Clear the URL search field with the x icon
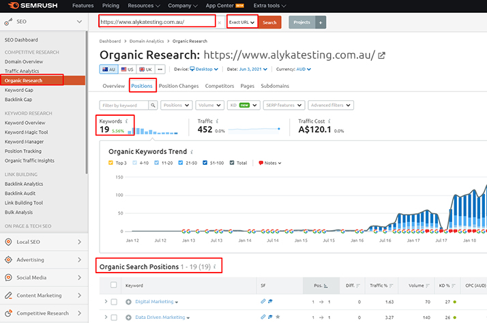 click(x=219, y=22)
